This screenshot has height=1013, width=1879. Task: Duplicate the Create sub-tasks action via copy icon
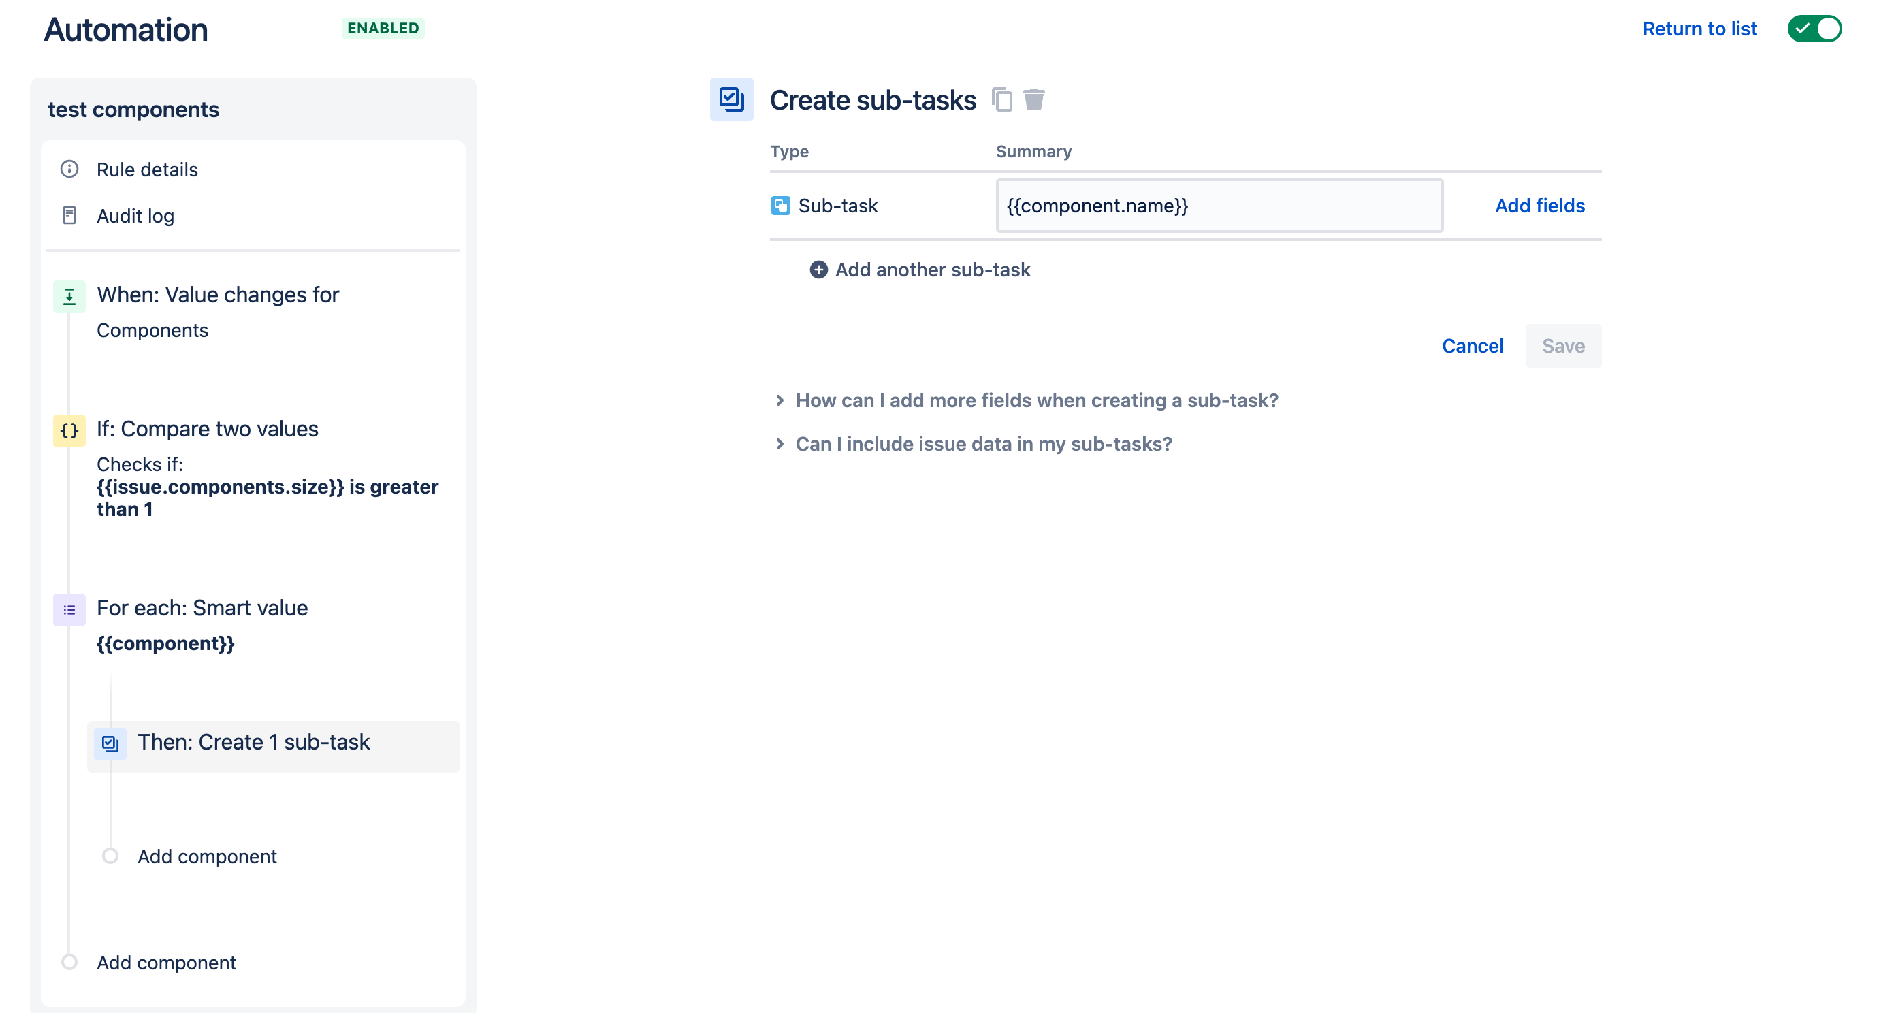coord(1002,99)
